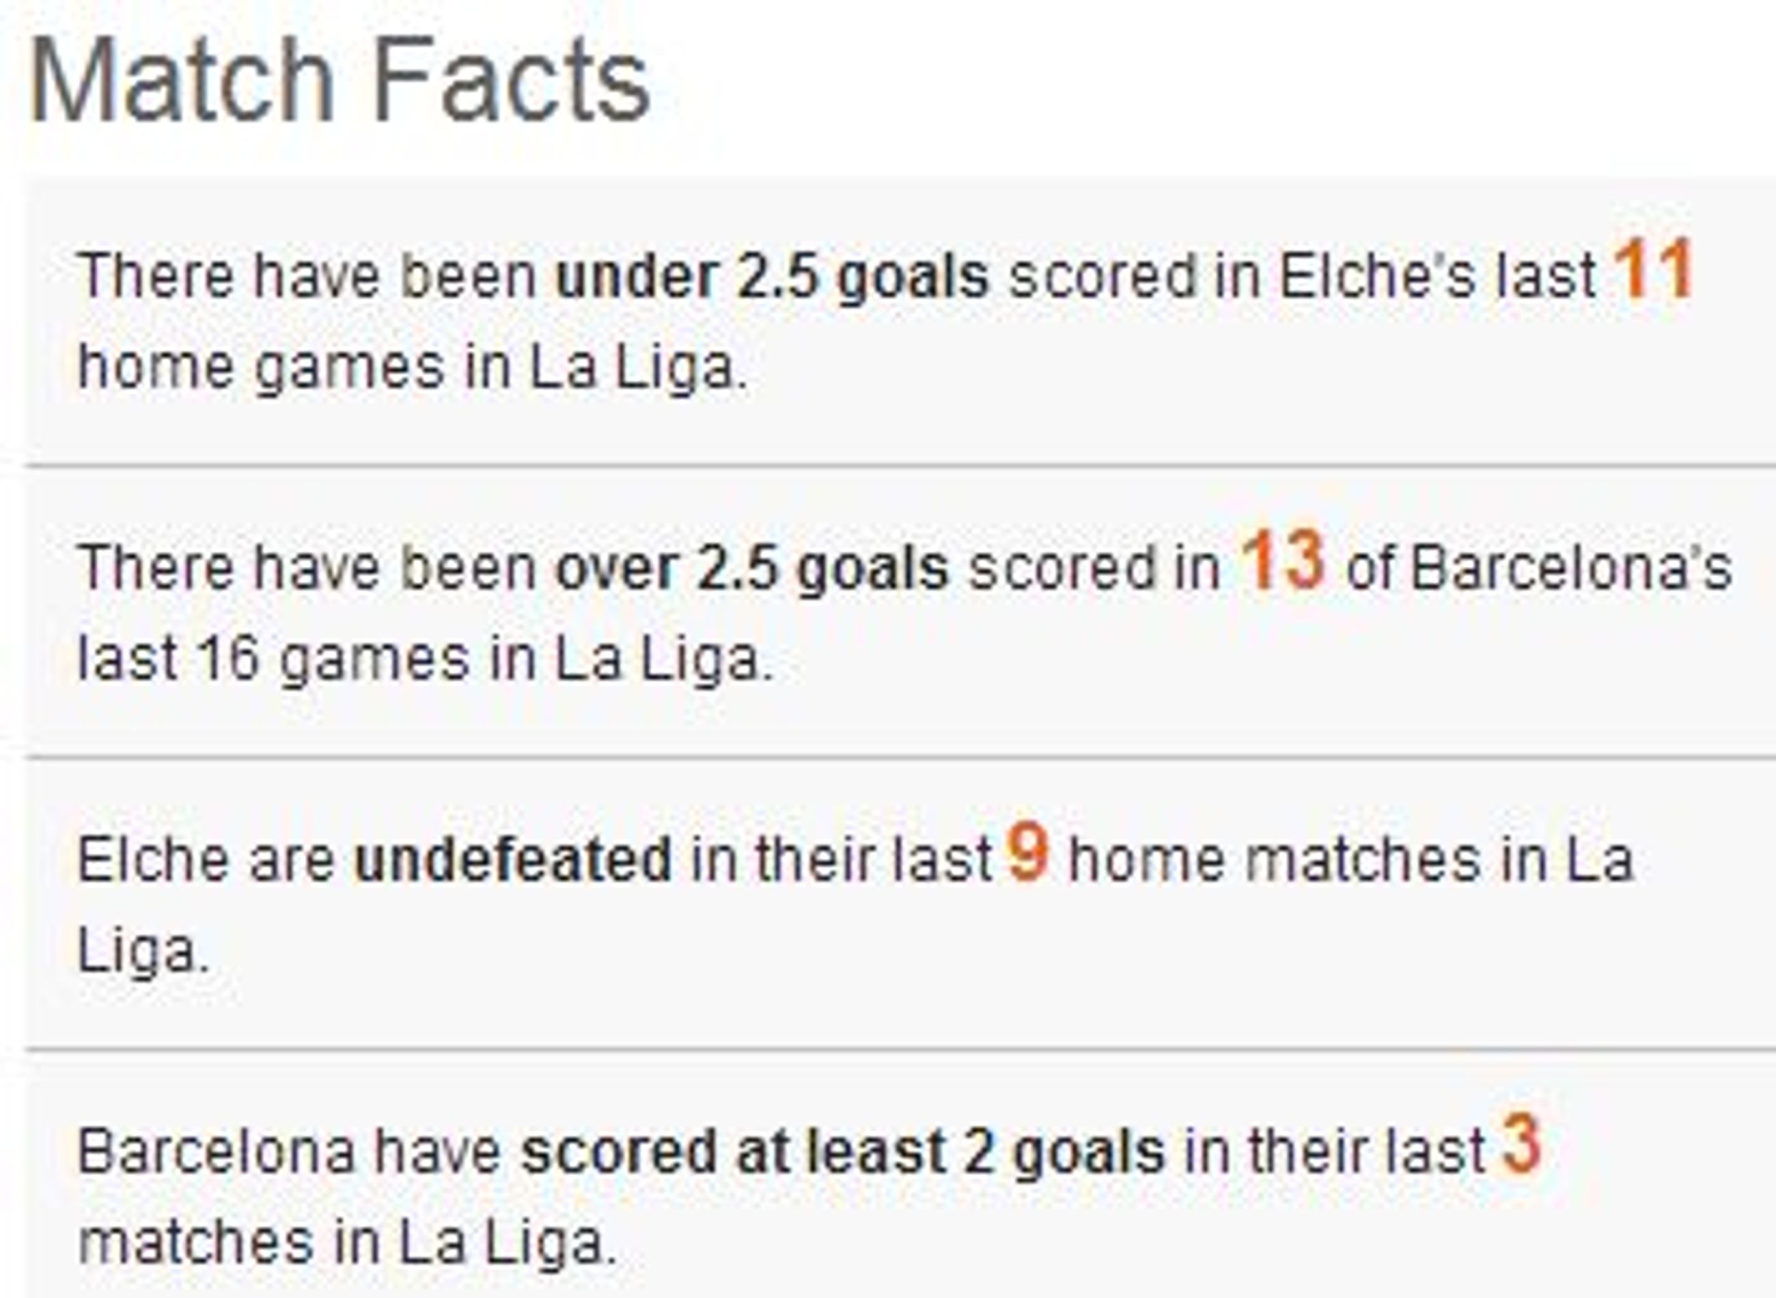Click text last 16 games in La Liga
The width and height of the screenshot is (1776, 1298).
(426, 660)
